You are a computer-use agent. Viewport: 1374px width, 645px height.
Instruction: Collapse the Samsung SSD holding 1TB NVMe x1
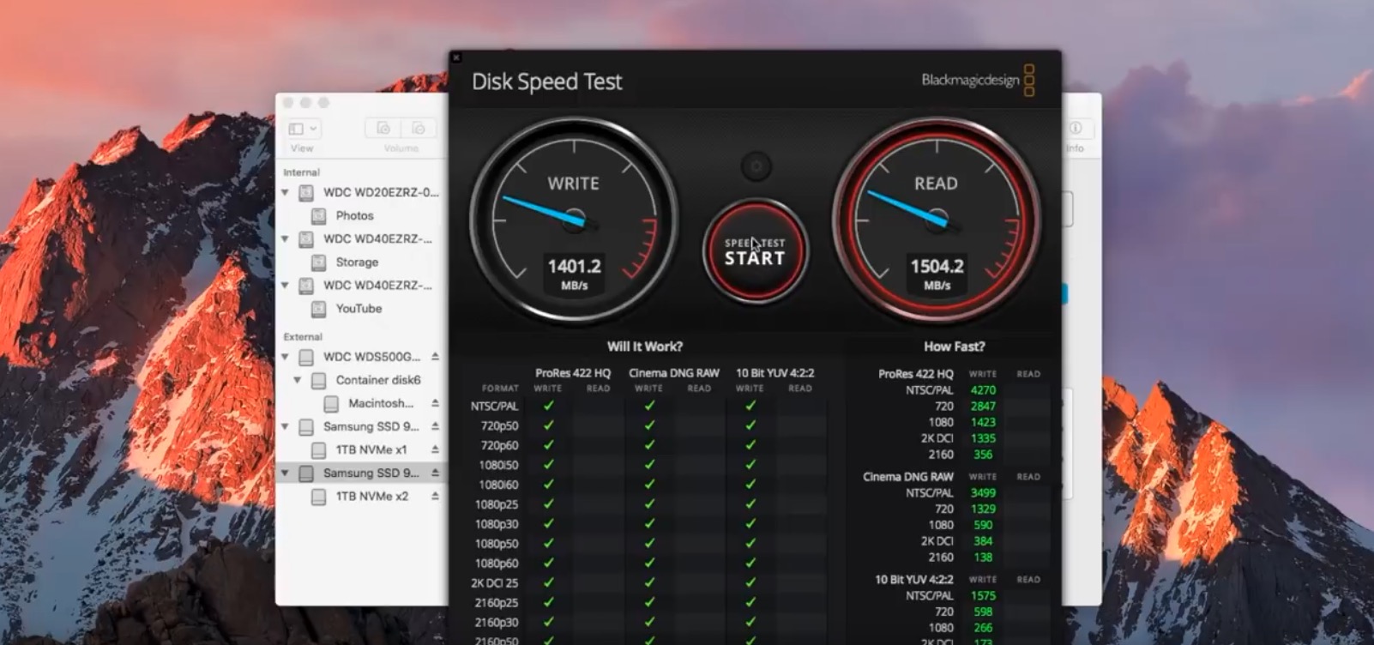point(286,425)
